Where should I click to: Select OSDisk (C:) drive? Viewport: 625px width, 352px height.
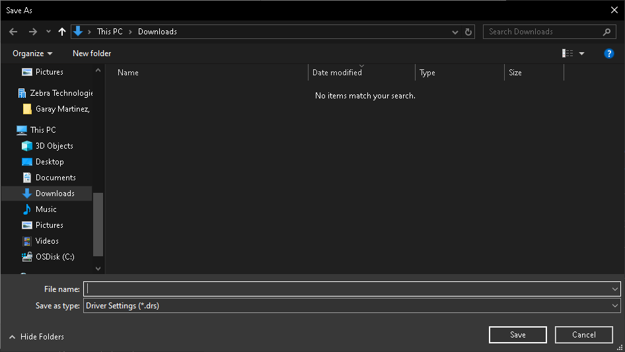click(x=55, y=257)
